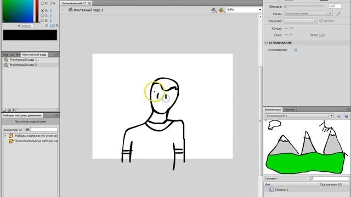351x197 pixels.
Task: Click Add Scene icon at scene panel bottom
Action: [4, 110]
